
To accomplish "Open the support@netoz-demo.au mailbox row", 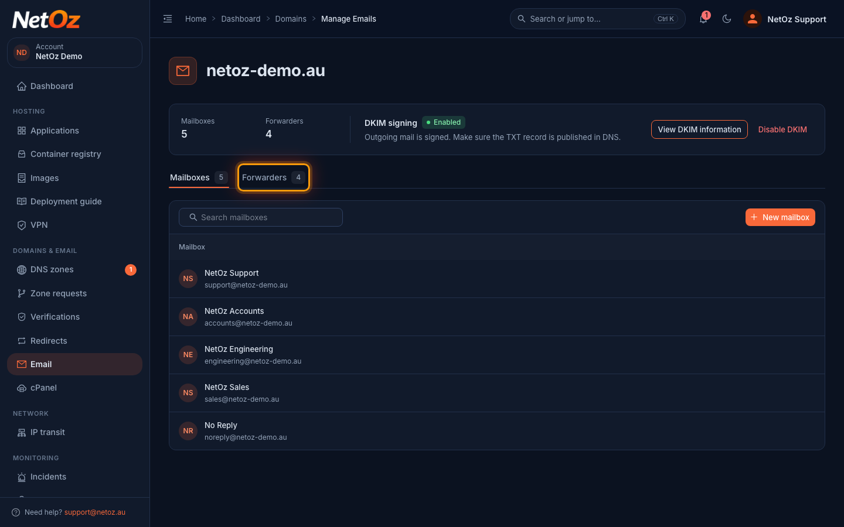I will (497, 279).
